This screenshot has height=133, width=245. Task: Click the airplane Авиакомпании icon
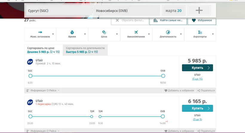[x=136, y=32]
